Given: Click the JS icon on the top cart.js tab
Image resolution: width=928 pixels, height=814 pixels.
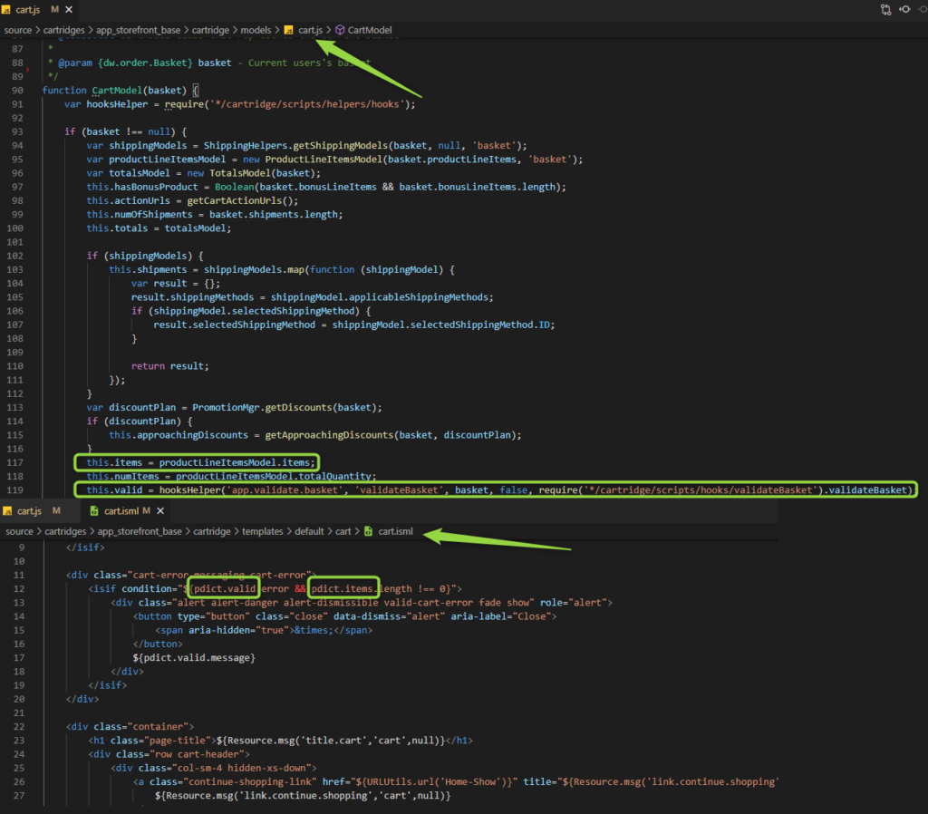Looking at the screenshot, I should click(x=6, y=9).
